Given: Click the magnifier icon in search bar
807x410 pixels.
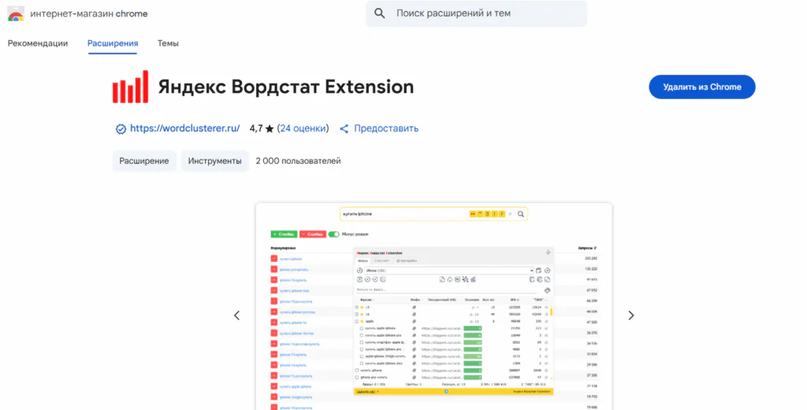Looking at the screenshot, I should pos(379,13).
